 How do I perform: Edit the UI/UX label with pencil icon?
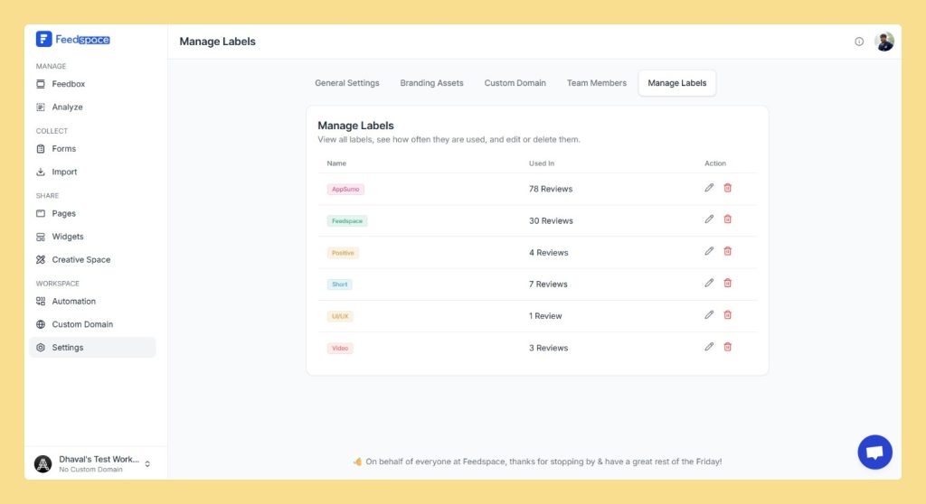point(709,315)
